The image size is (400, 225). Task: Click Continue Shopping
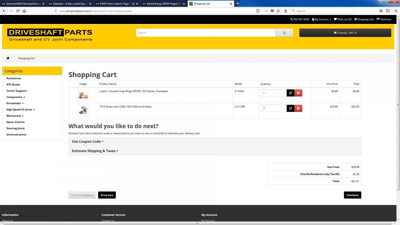(82, 195)
